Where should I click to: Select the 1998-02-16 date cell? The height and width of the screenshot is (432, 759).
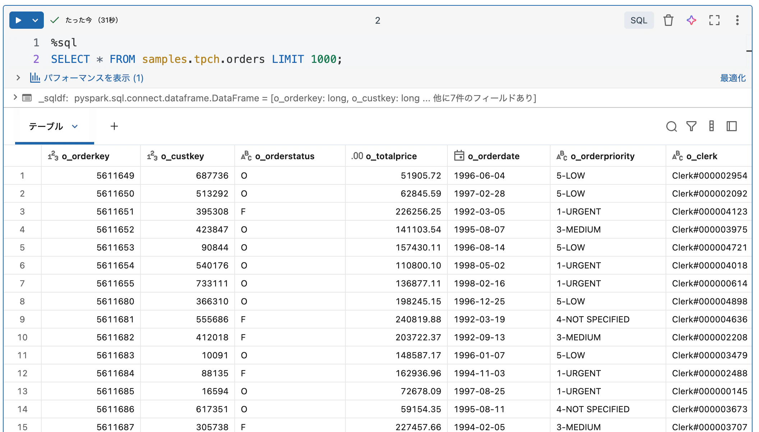[x=499, y=284]
